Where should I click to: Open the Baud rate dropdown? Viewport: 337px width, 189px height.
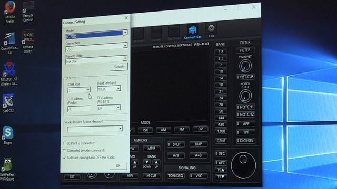pos(118,89)
